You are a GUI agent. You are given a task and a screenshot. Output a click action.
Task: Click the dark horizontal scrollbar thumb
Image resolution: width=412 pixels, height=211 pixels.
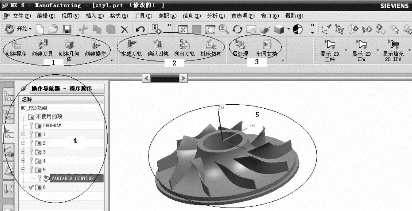pyautogui.click(x=165, y=78)
